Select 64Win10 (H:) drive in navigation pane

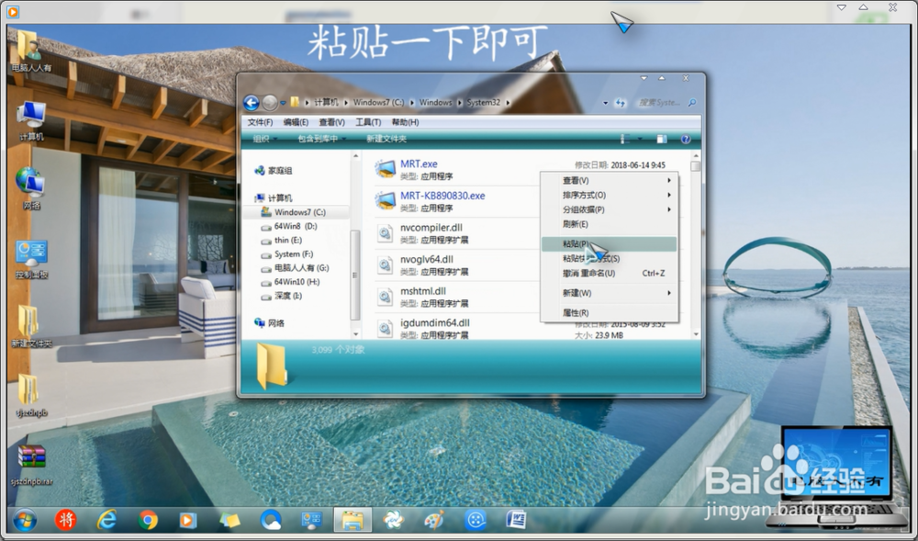290,282
